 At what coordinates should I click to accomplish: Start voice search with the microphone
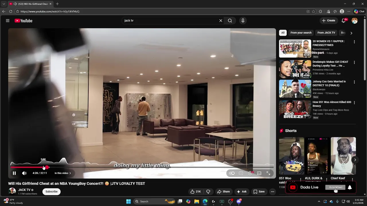[243, 21]
